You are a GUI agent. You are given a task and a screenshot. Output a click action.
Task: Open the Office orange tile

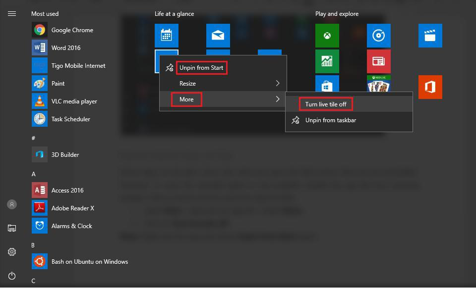click(x=430, y=87)
